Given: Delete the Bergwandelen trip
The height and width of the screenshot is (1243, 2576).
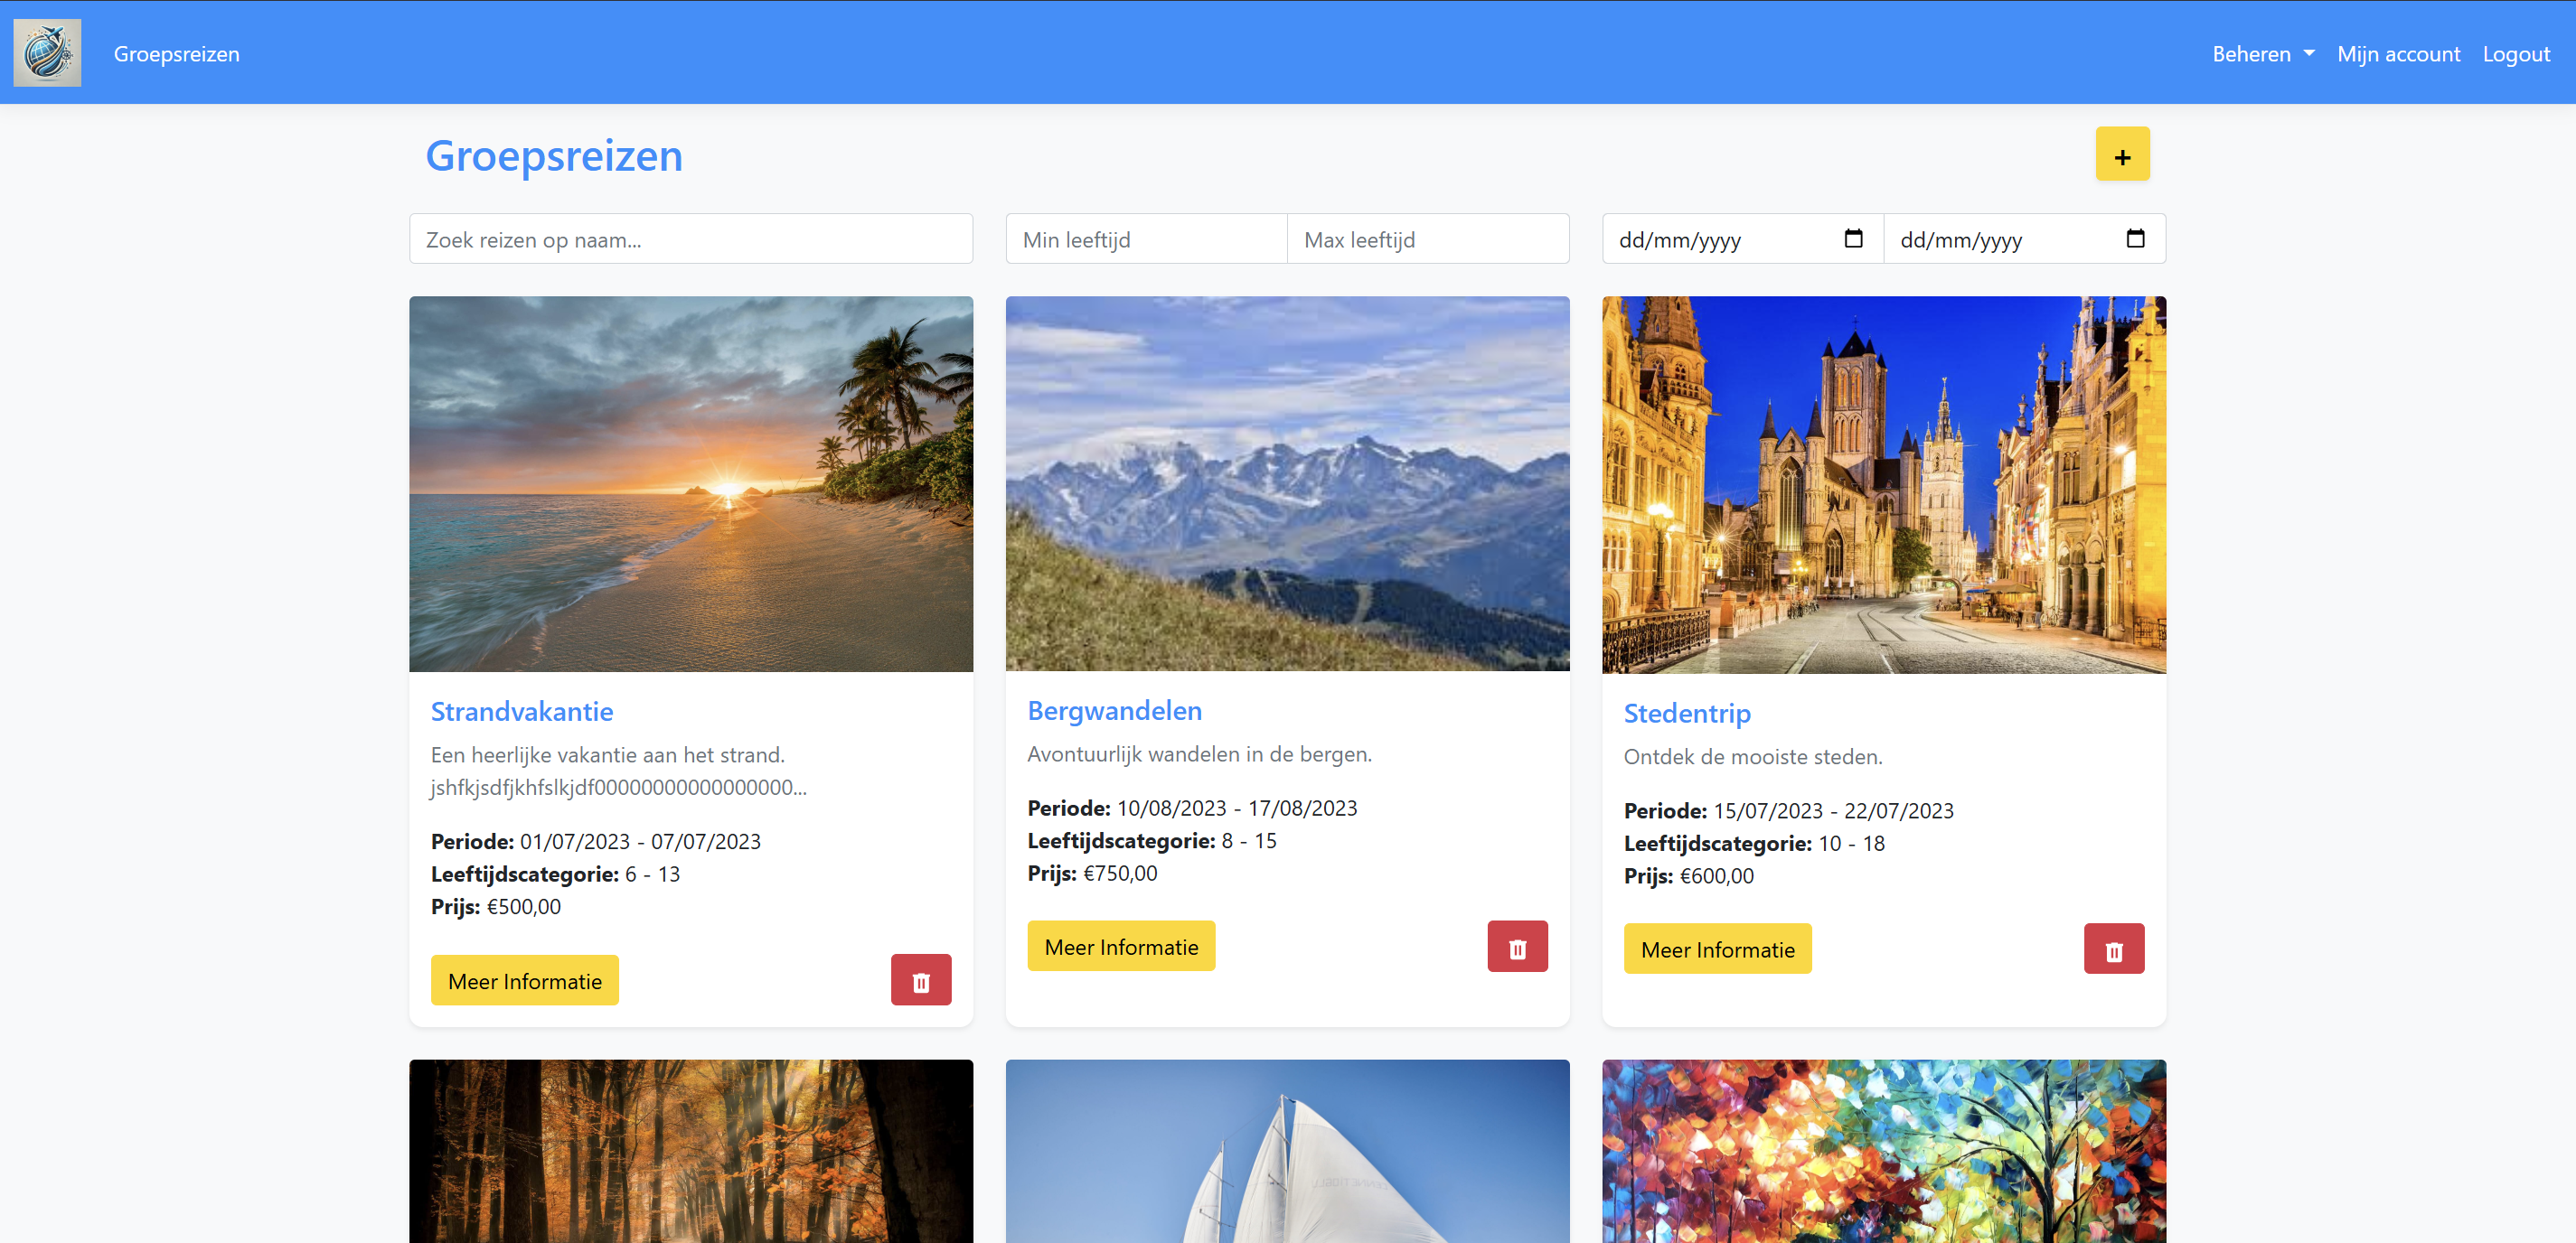Looking at the screenshot, I should click(x=1517, y=946).
